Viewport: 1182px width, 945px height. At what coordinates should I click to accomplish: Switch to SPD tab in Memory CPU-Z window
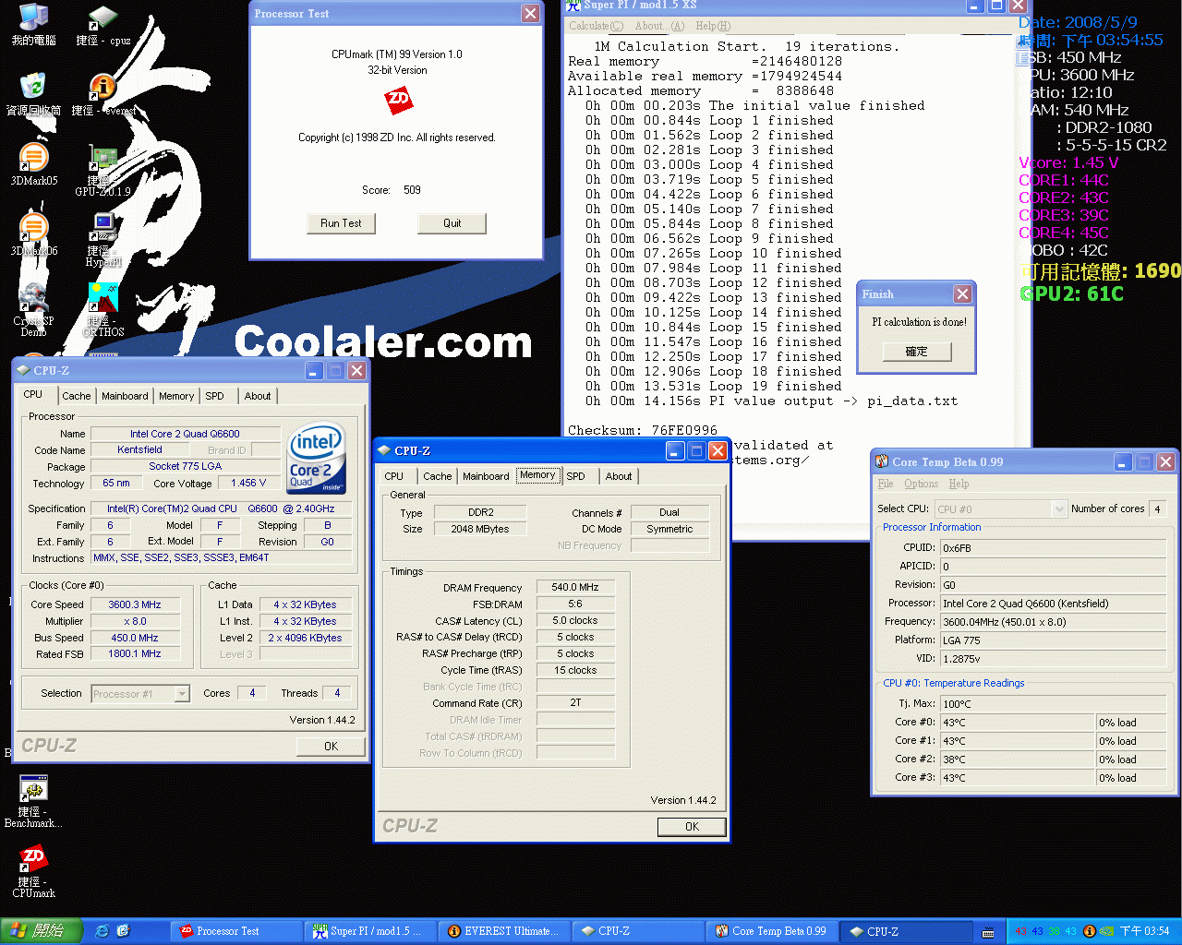click(x=575, y=476)
